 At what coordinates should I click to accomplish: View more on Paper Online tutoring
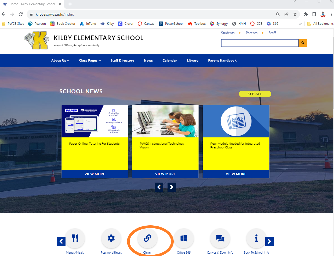coord(95,174)
